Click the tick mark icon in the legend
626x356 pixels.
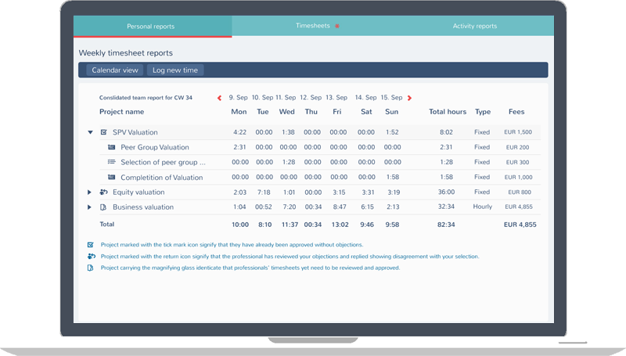click(91, 245)
